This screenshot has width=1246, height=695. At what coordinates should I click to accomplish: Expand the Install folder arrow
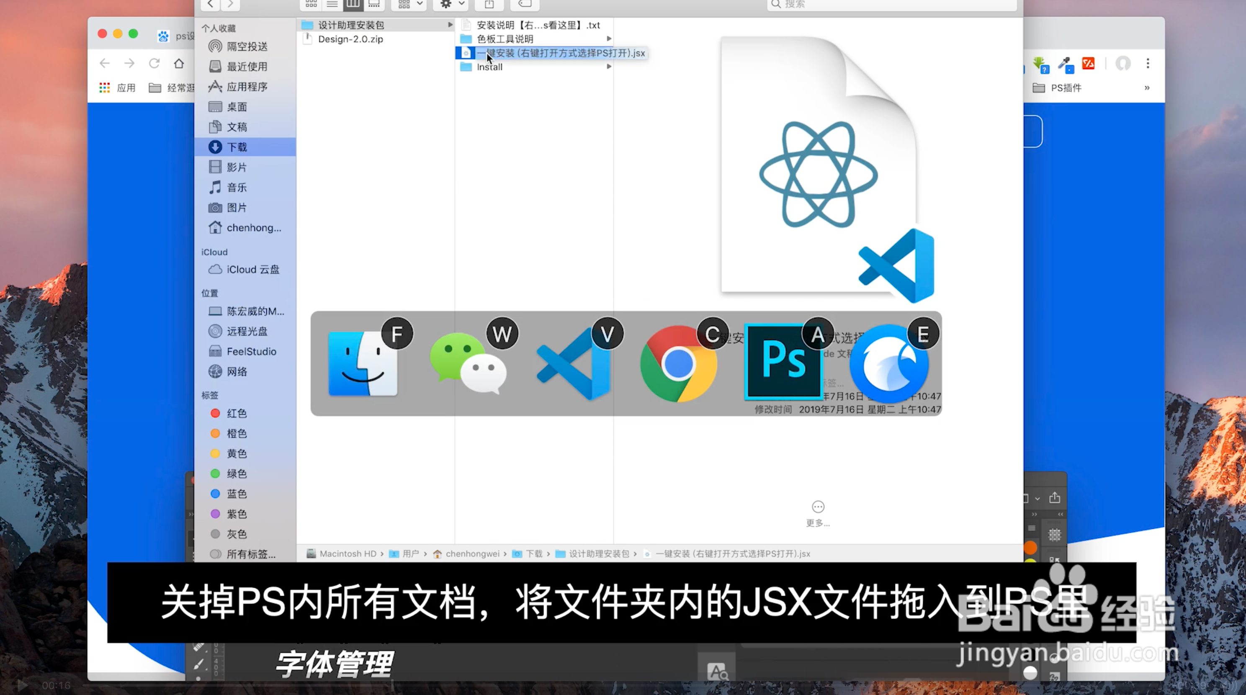(609, 67)
